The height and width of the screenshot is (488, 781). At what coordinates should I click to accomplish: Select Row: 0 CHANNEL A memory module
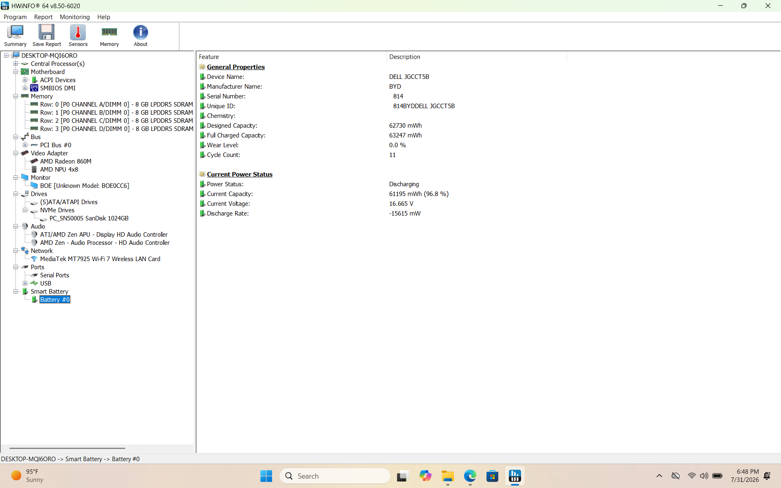pyautogui.click(x=116, y=105)
